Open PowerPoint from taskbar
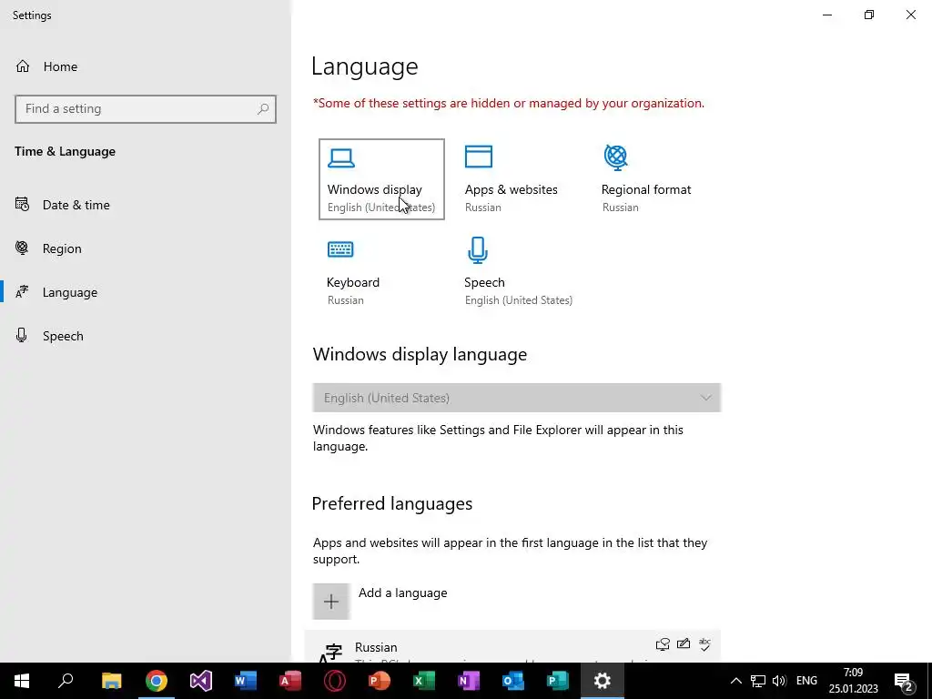The width and height of the screenshot is (932, 699). (x=380, y=681)
